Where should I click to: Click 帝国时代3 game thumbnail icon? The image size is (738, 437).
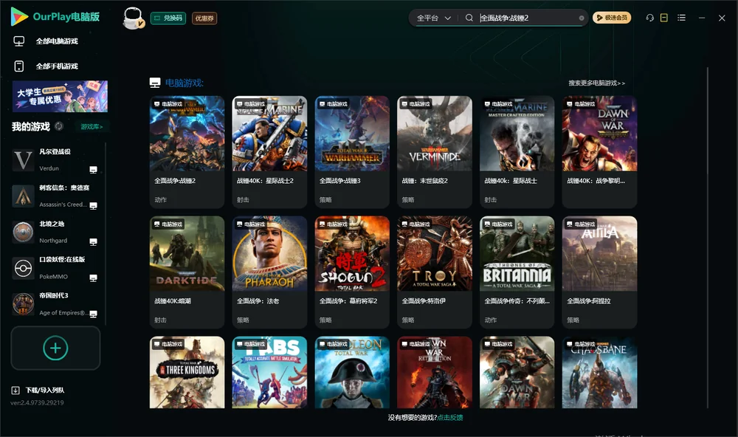click(23, 304)
